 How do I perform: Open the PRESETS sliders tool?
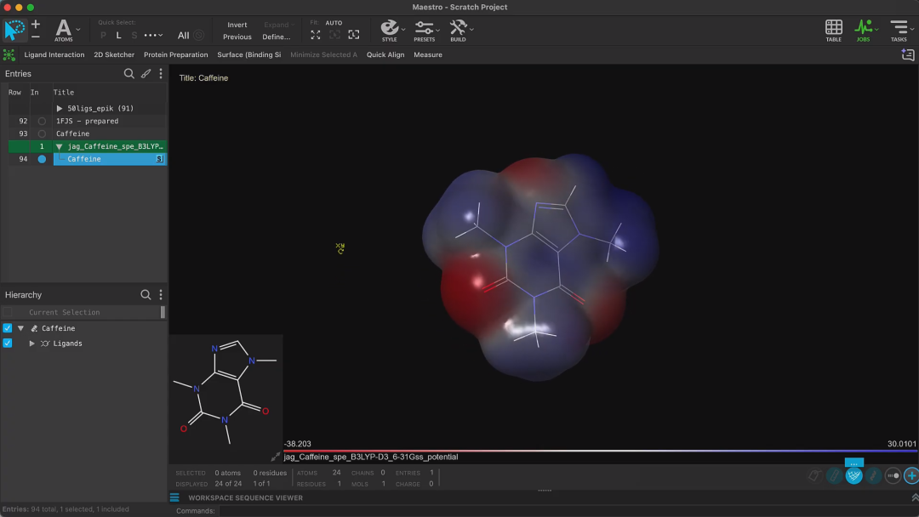click(424, 31)
